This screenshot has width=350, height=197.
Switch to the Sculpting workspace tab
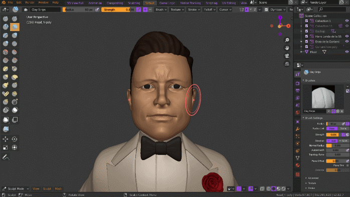[134, 3]
